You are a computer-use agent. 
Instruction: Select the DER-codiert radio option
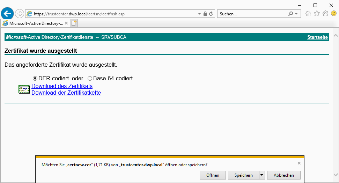[x=35, y=79]
